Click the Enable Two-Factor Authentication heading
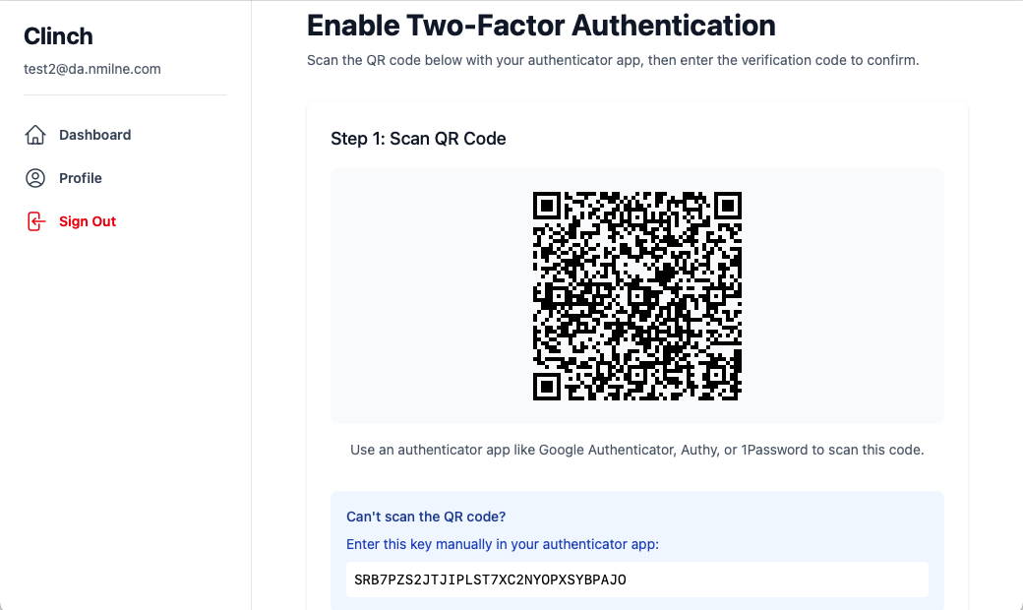 click(541, 25)
